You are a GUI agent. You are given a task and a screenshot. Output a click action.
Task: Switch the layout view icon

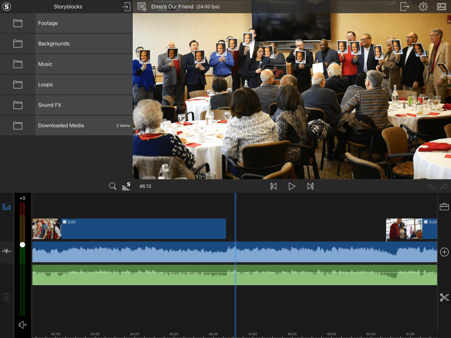441,7
